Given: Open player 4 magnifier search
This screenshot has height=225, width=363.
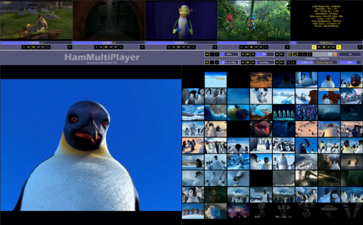Looking at the screenshot, I should point(266,47).
